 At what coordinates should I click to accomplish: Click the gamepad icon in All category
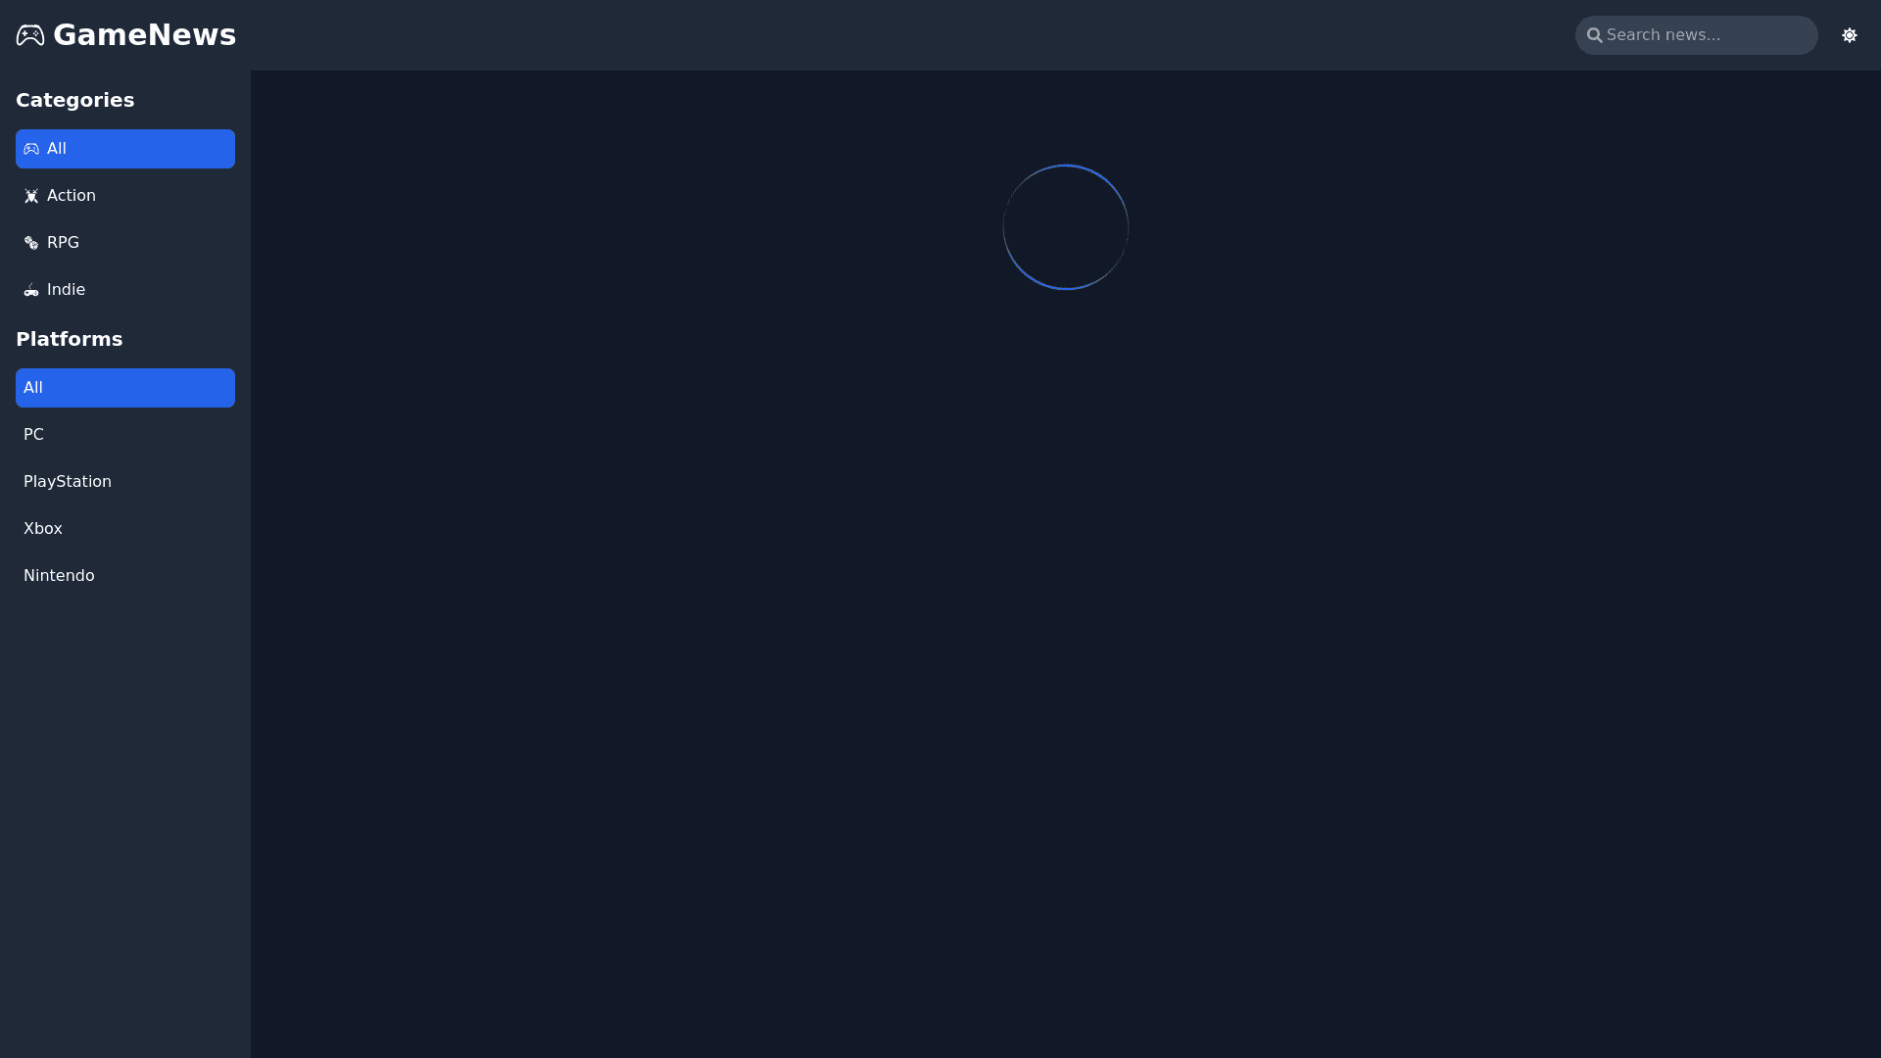(31, 149)
